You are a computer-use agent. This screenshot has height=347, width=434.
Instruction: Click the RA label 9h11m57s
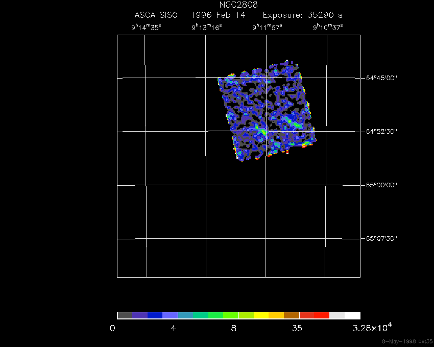tap(268, 27)
